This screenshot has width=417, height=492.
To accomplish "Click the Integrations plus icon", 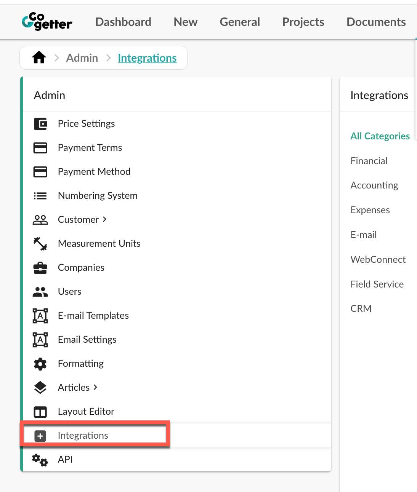I will coord(40,436).
